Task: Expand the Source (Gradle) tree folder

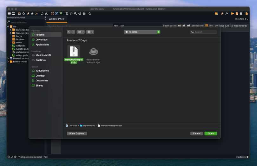Action: [10, 30]
